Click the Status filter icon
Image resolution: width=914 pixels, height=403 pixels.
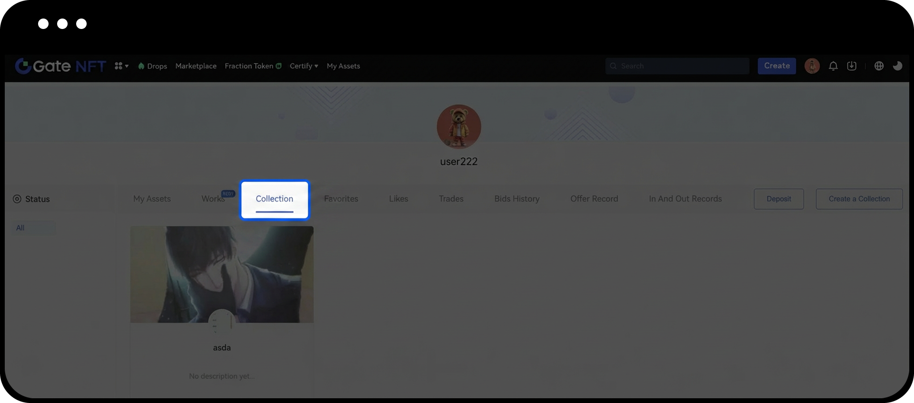click(x=17, y=199)
